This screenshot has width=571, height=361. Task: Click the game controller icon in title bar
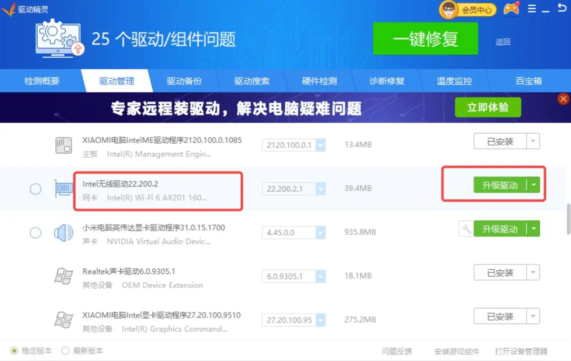click(x=511, y=9)
